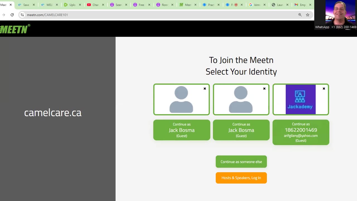Remove the first Jack Bosma identity card
The image size is (357, 201).
pyautogui.click(x=205, y=89)
